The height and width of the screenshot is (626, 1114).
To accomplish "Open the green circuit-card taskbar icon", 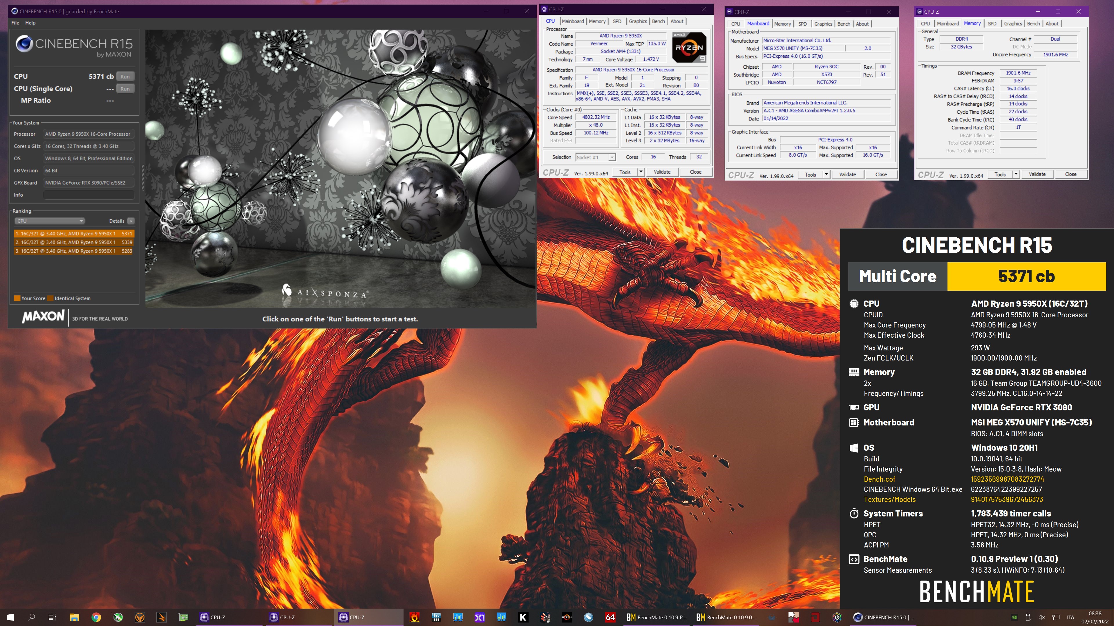I will point(183,617).
